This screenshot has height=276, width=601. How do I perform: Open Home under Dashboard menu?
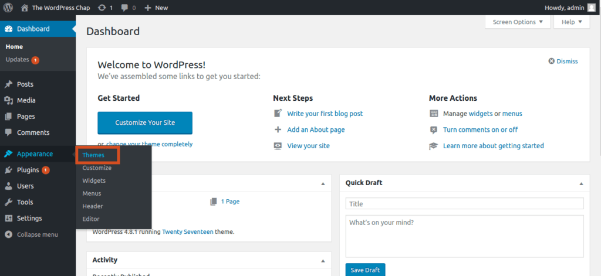pos(14,47)
